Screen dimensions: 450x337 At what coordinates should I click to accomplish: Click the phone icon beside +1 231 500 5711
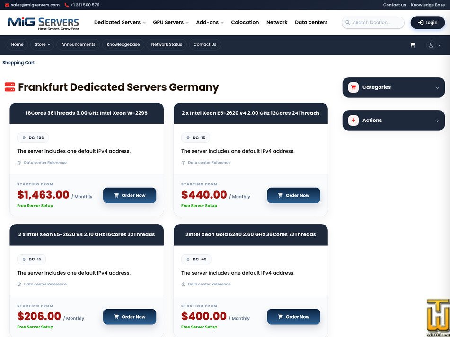67,5
